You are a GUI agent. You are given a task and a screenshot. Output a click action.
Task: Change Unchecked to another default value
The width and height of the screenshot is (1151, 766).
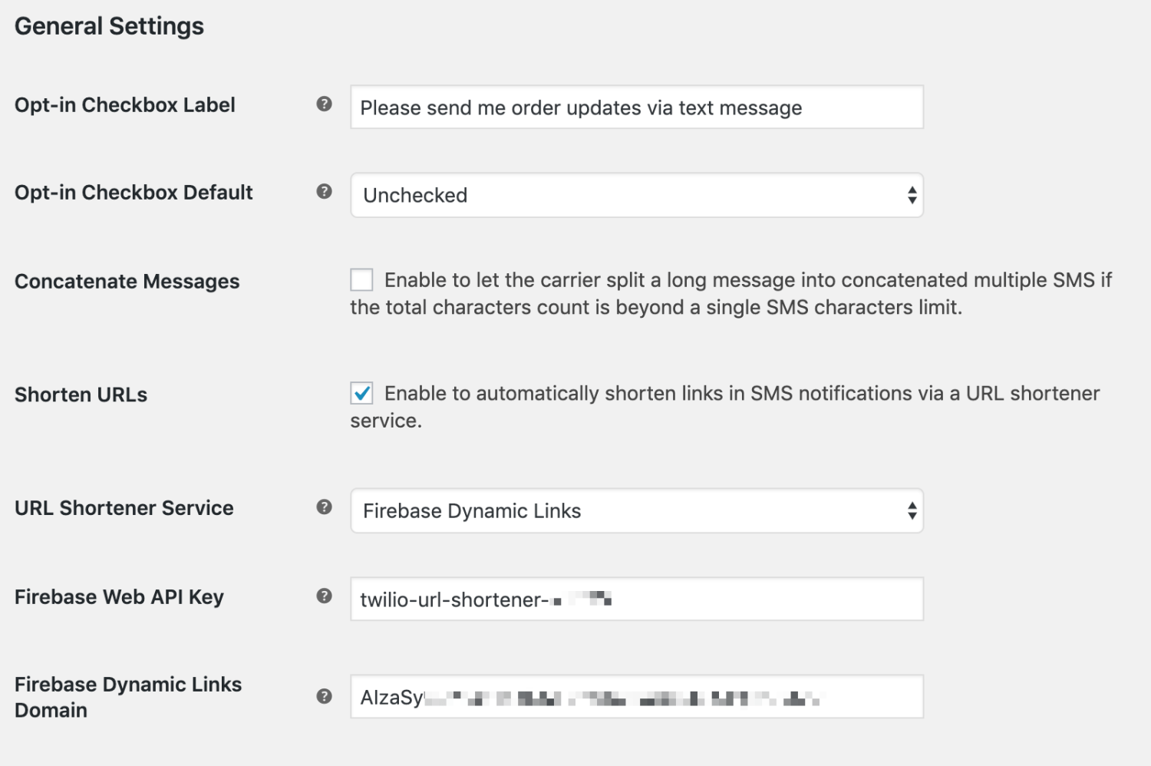[635, 195]
